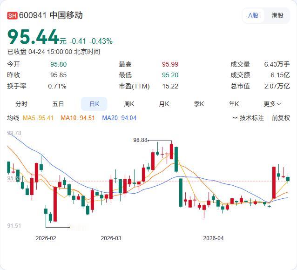Image resolution: width=297 pixels, height=270 pixels.
Task: Click the MA5: 95.41 indicator label
Action: coord(38,118)
